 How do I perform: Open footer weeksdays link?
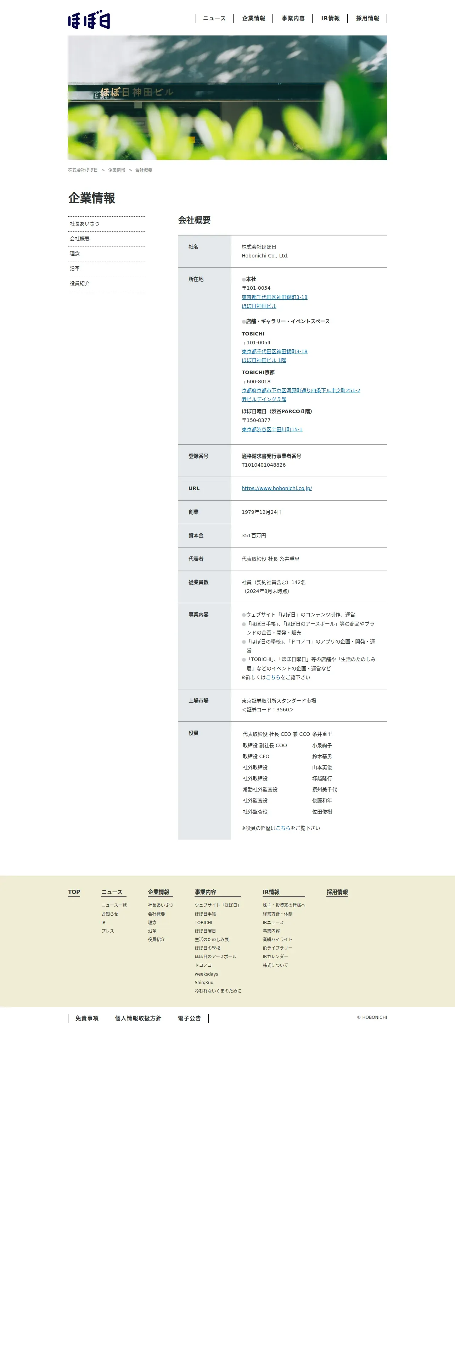(x=206, y=973)
